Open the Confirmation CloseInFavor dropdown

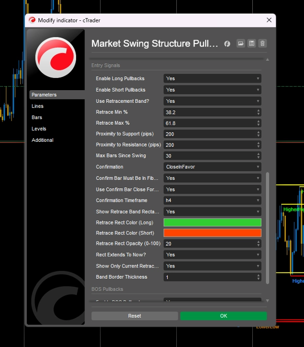[212, 167]
